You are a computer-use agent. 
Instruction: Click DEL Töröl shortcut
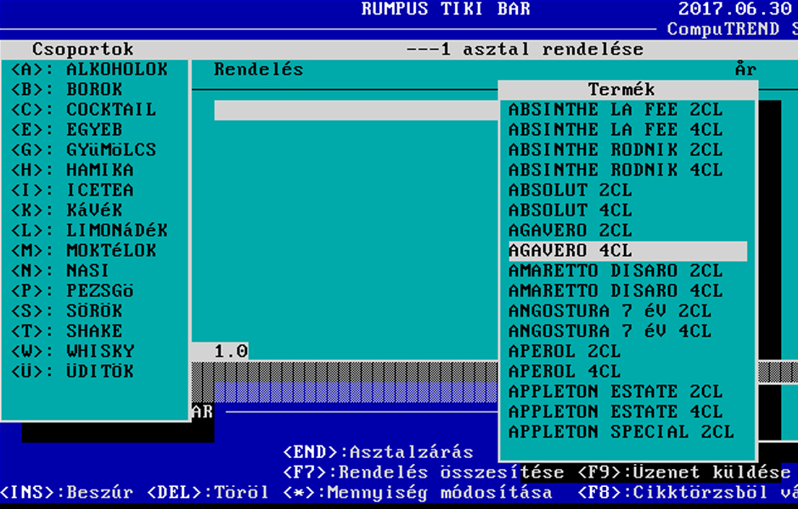tap(208, 492)
